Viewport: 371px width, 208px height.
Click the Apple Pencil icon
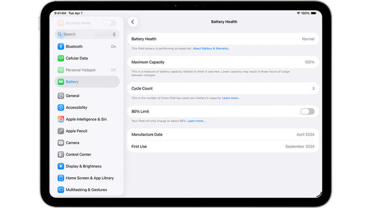61,131
